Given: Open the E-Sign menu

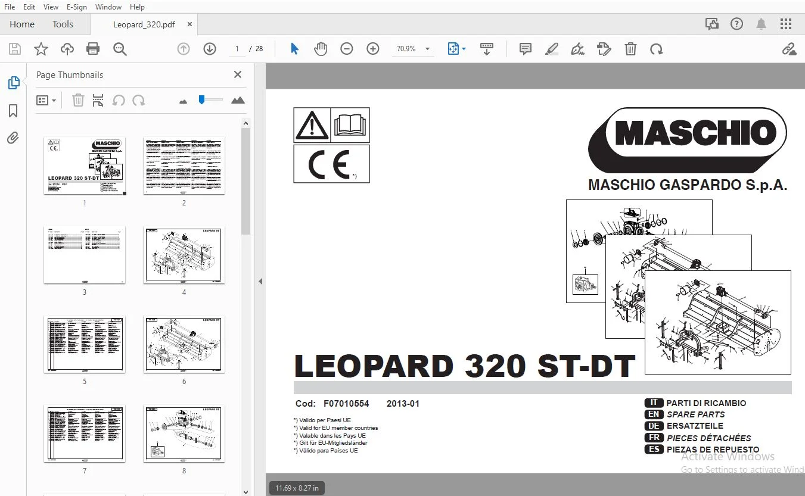Looking at the screenshot, I should 76,7.
